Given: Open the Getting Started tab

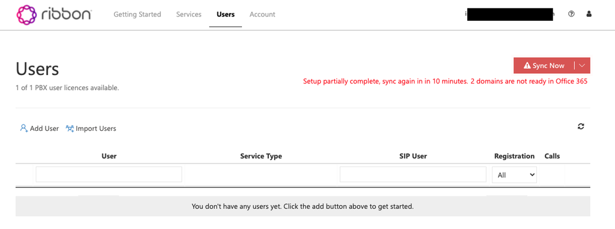Looking at the screenshot, I should click(x=137, y=15).
